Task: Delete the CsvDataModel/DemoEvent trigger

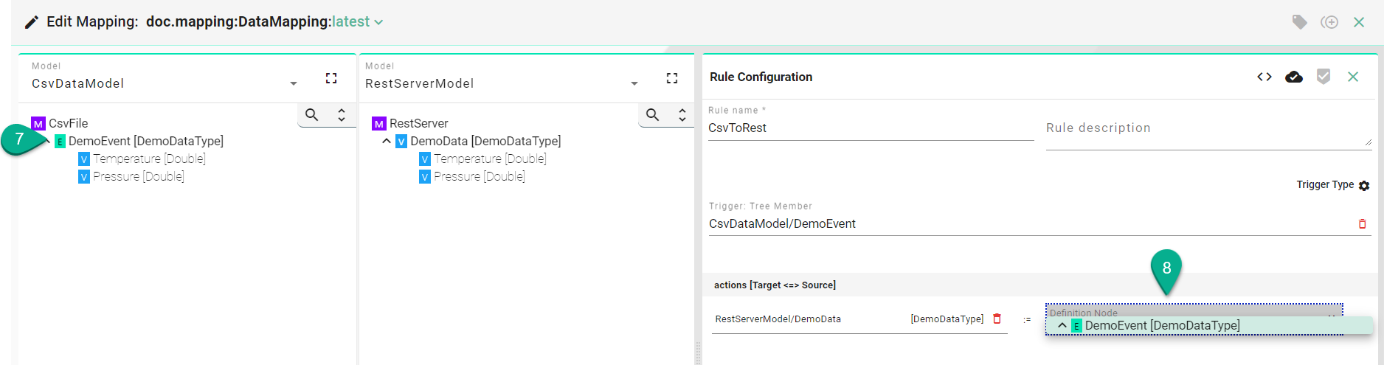Action: [x=1362, y=224]
